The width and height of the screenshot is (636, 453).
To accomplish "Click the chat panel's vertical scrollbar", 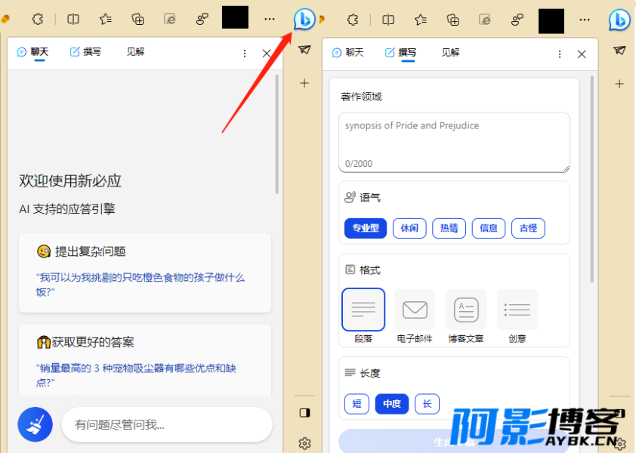I will 278,136.
